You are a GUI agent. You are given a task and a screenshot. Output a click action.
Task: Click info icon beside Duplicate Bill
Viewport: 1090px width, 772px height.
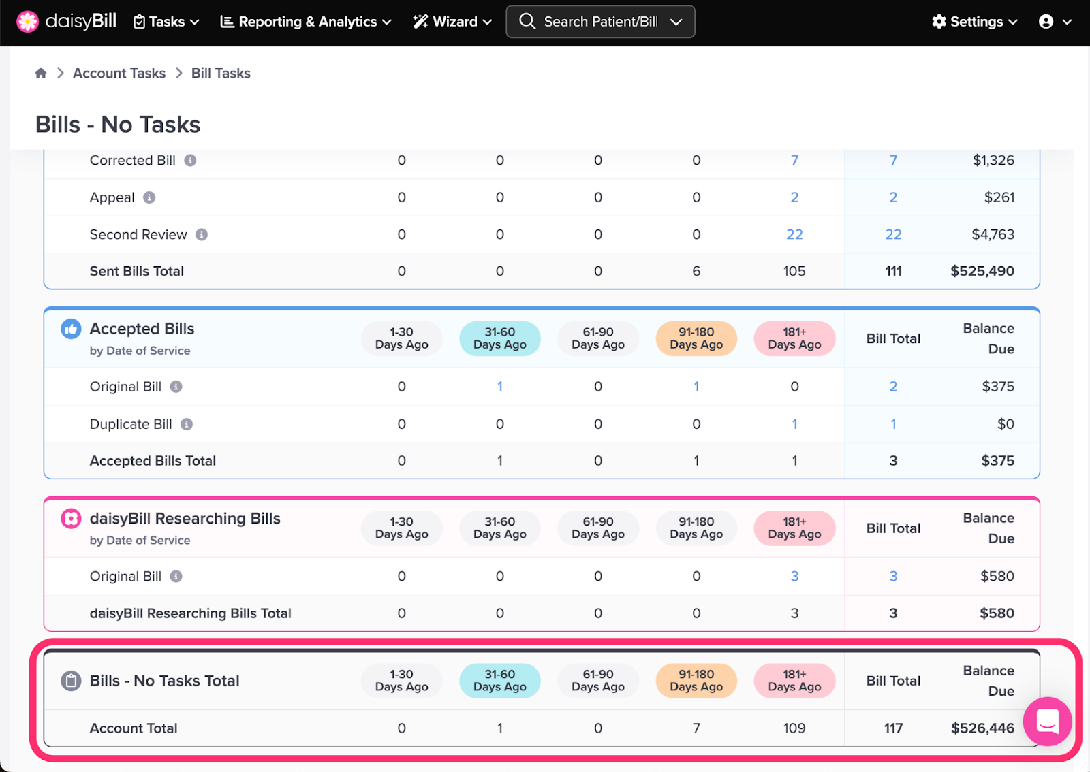pyautogui.click(x=187, y=424)
